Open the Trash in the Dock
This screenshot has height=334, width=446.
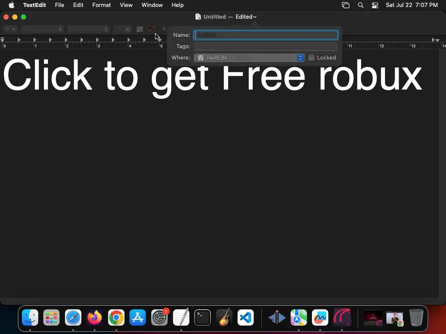coord(416,317)
